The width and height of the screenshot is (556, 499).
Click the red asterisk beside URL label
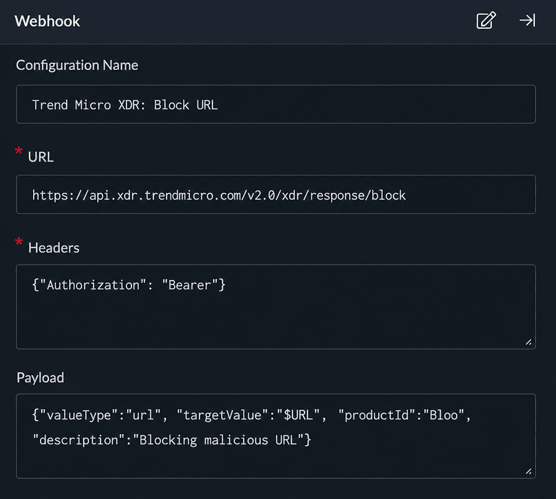tap(19, 152)
